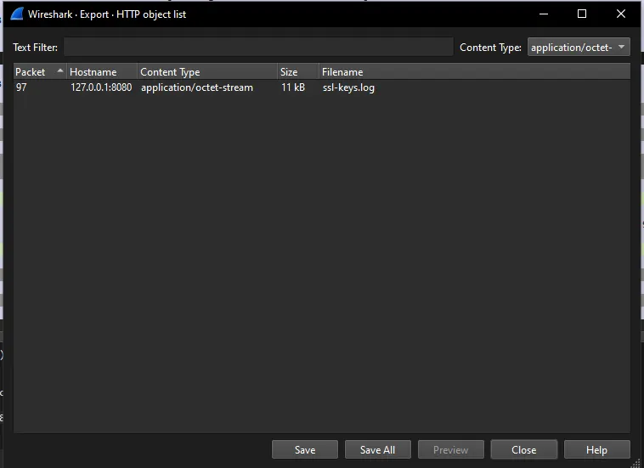Select the ssl-keys.log filename
This screenshot has width=644, height=468.
pos(348,87)
